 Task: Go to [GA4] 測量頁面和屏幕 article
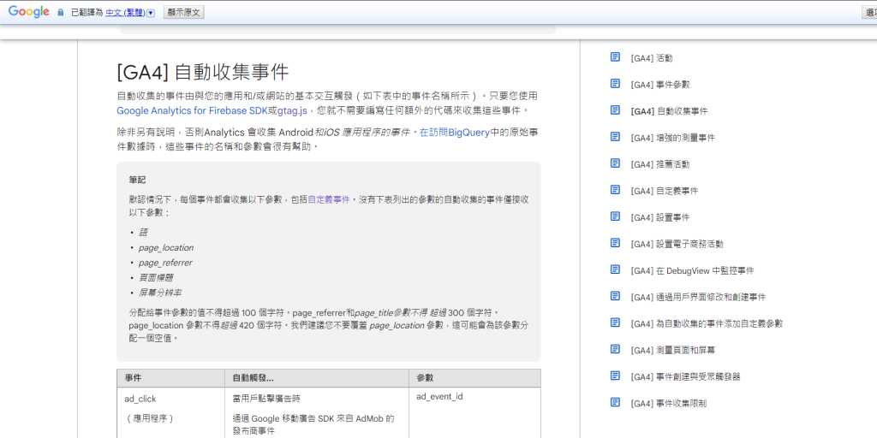[673, 350]
